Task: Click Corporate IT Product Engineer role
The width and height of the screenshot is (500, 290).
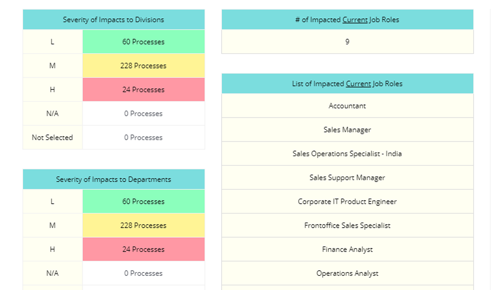Action: click(x=347, y=202)
